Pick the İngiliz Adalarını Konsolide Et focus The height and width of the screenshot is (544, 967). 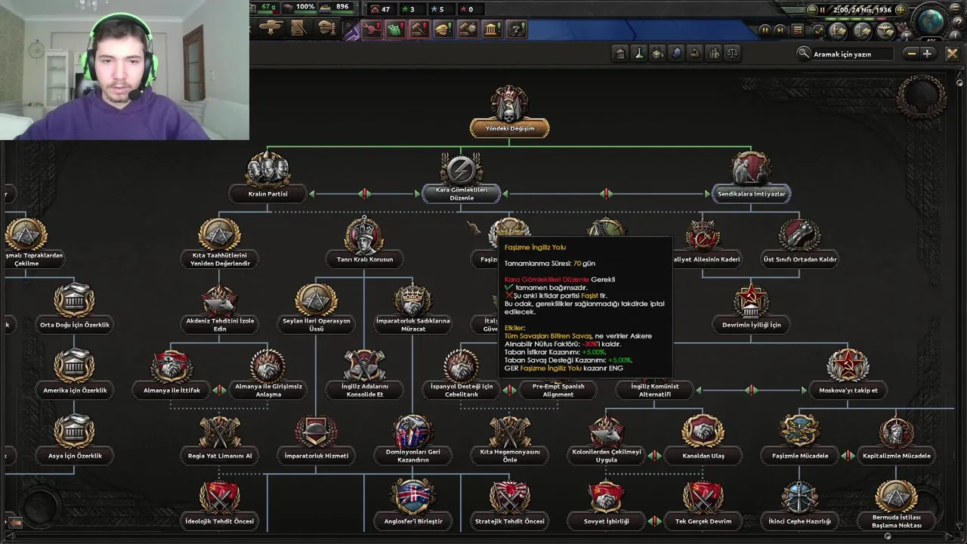[x=364, y=376]
